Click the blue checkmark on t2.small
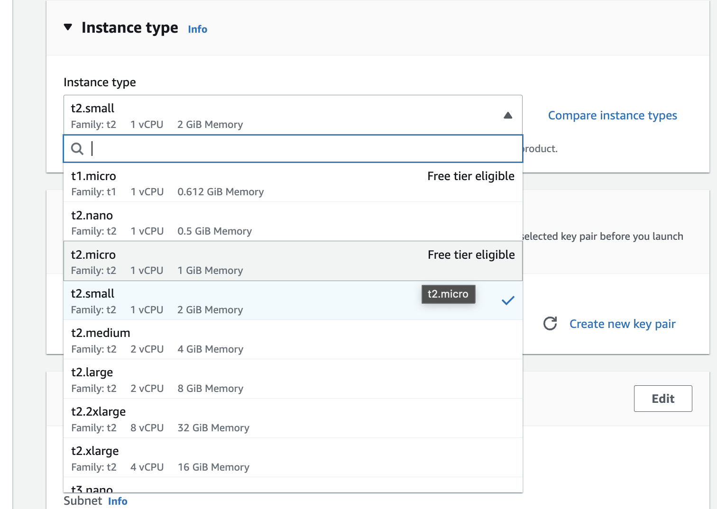Viewport: 717px width, 509px height. 508,300
